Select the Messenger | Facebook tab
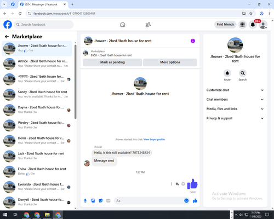Viewport: 274px width, 219px height. pos(43,4)
